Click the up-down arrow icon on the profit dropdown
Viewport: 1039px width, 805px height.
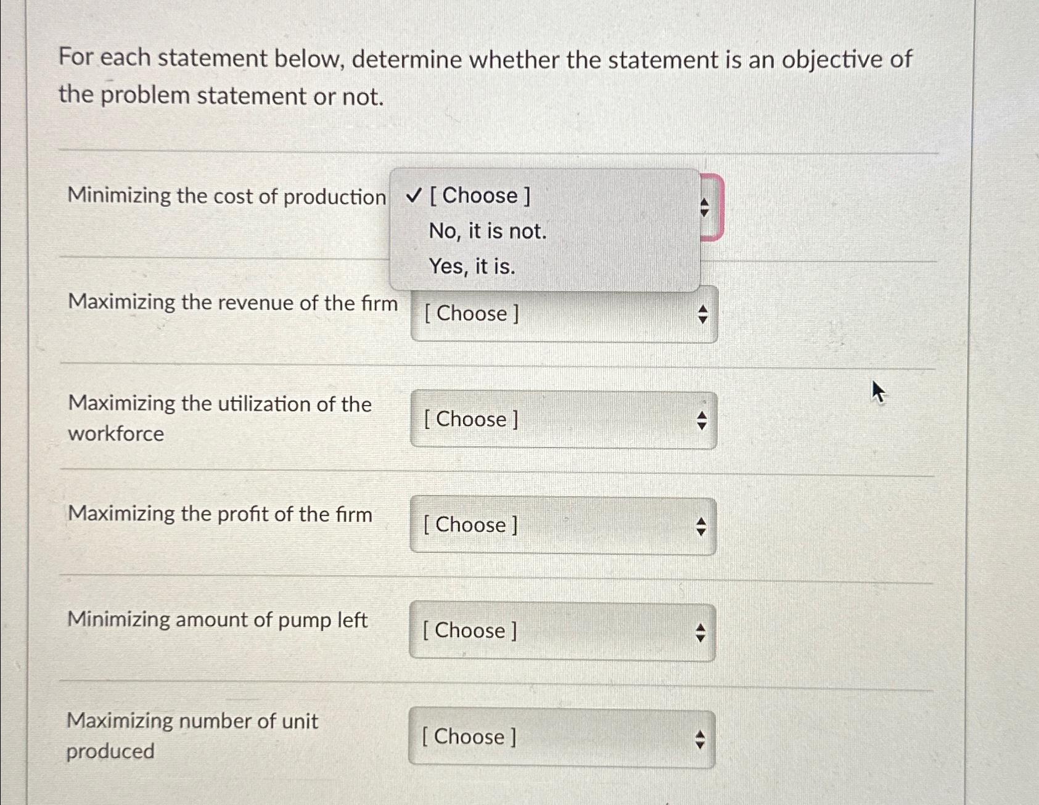coord(702,525)
